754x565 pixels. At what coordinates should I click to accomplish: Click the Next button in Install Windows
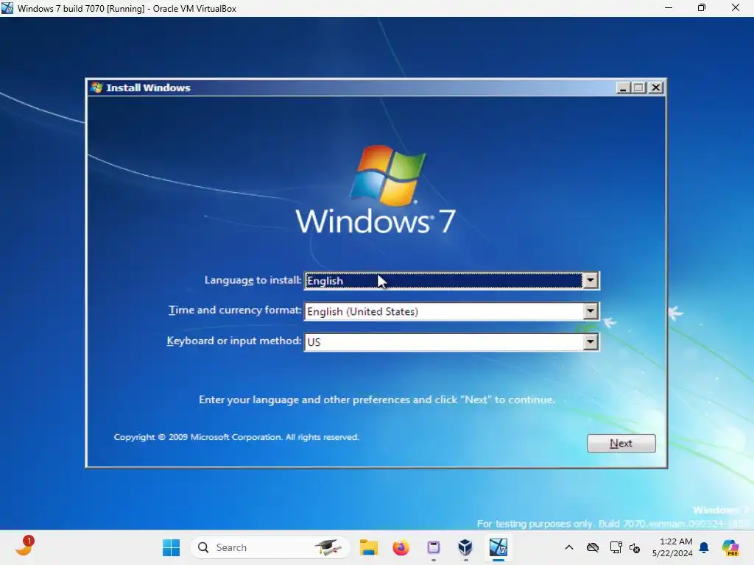click(x=621, y=443)
